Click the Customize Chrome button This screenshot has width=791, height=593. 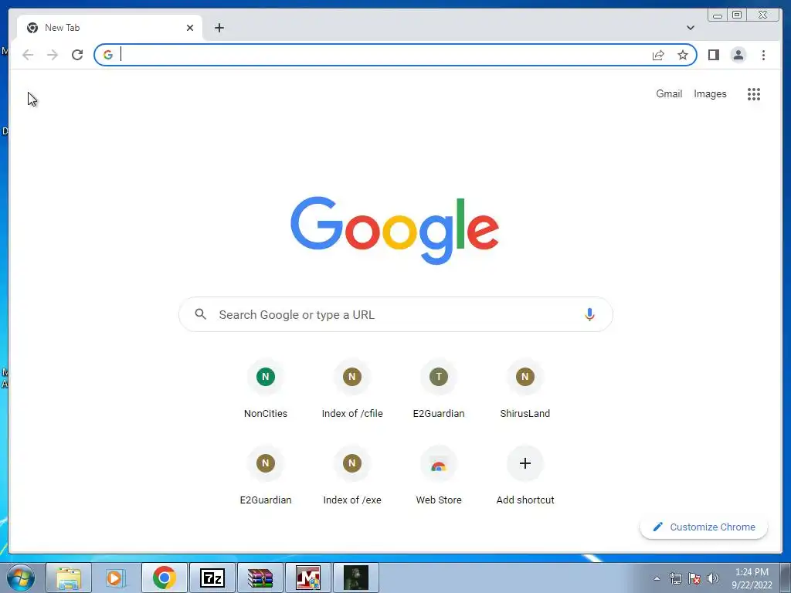point(704,527)
